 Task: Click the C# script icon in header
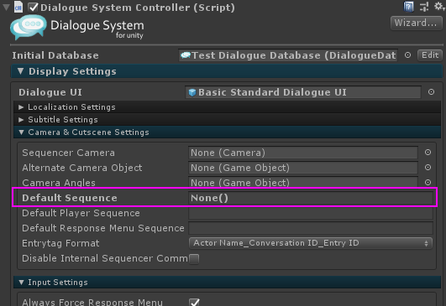(x=18, y=8)
